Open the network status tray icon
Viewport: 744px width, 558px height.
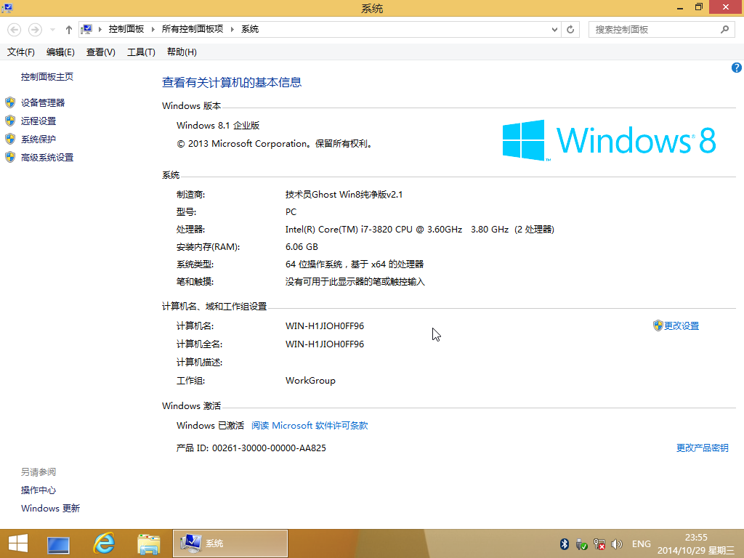599,544
